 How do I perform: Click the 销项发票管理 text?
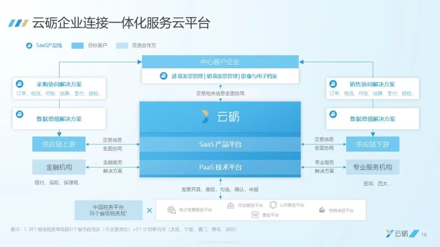coord(222,76)
